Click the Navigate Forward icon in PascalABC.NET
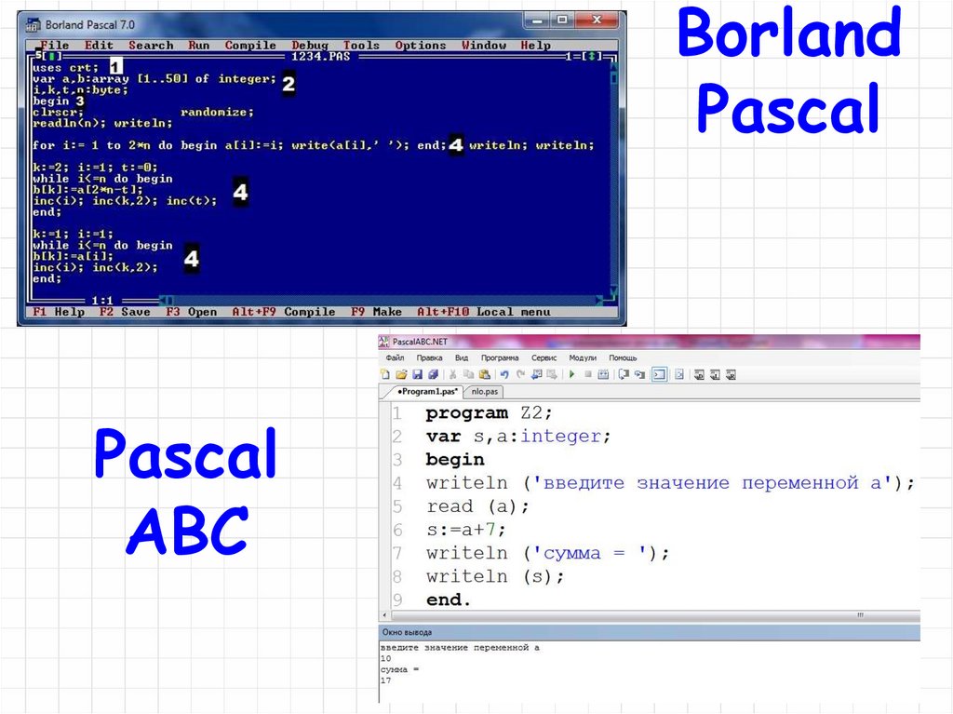 (x=552, y=374)
